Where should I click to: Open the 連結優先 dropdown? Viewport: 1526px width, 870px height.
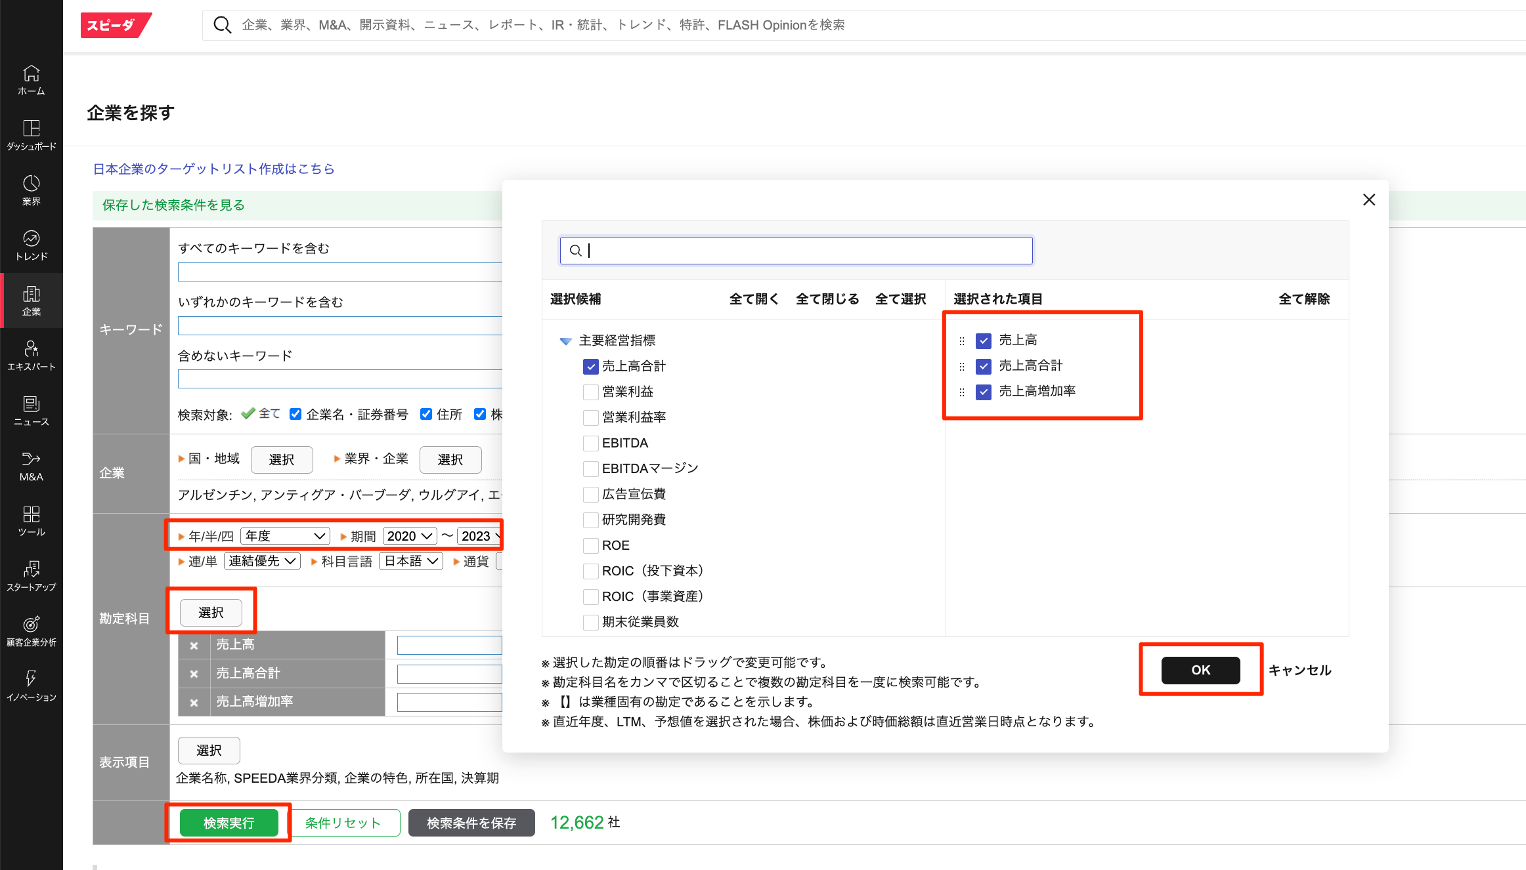pos(262,561)
